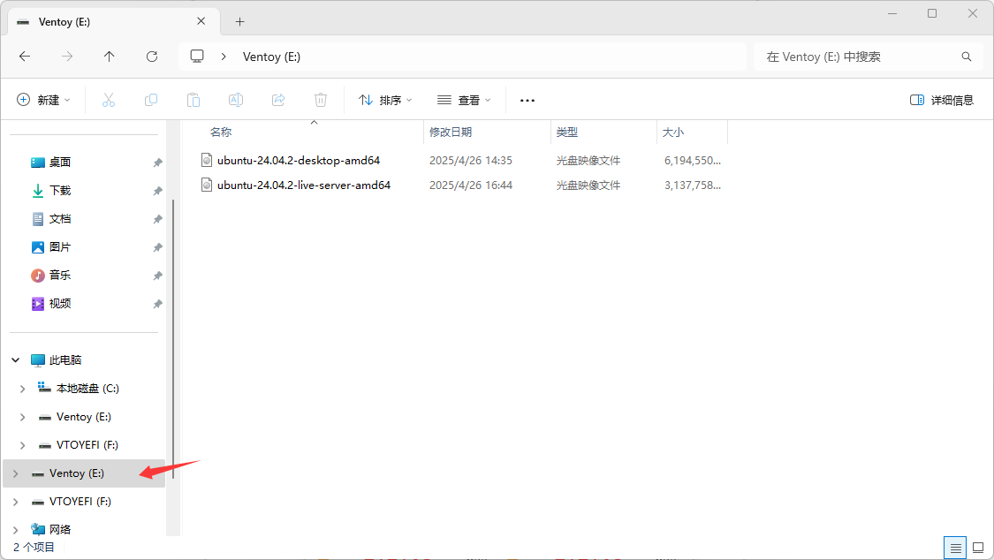
Task: Click the search magnifier icon
Action: [966, 57]
